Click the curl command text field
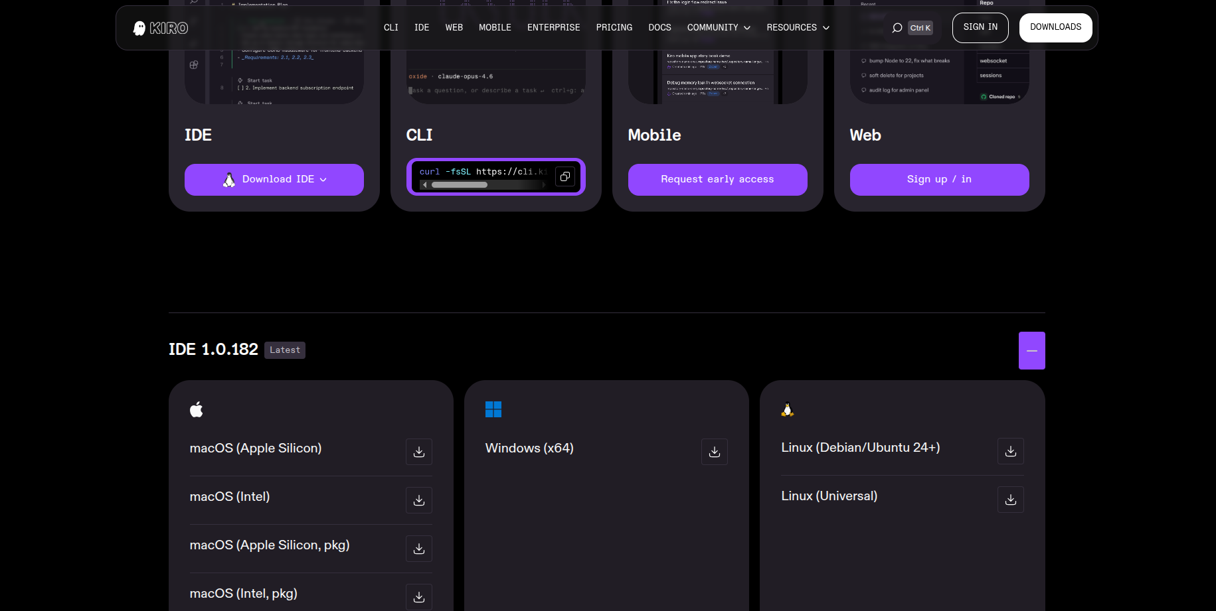Image resolution: width=1216 pixels, height=611 pixels. pos(483,172)
